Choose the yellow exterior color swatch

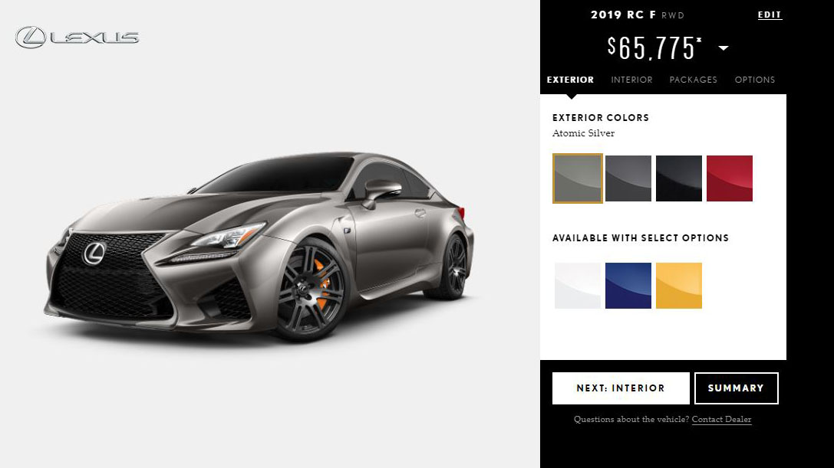coord(679,286)
